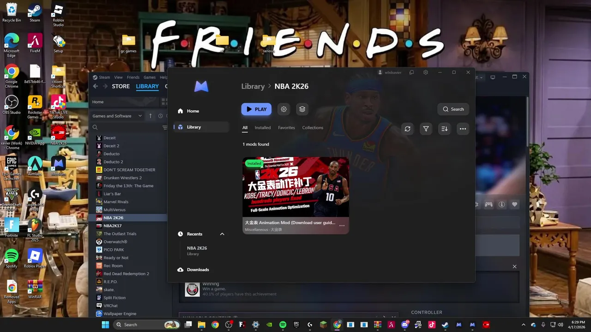
Task: Select Deceit in the Steam game list
Action: [x=109, y=138]
